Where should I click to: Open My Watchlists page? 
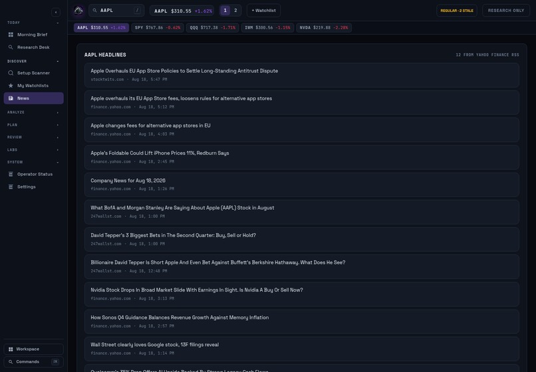click(x=33, y=86)
